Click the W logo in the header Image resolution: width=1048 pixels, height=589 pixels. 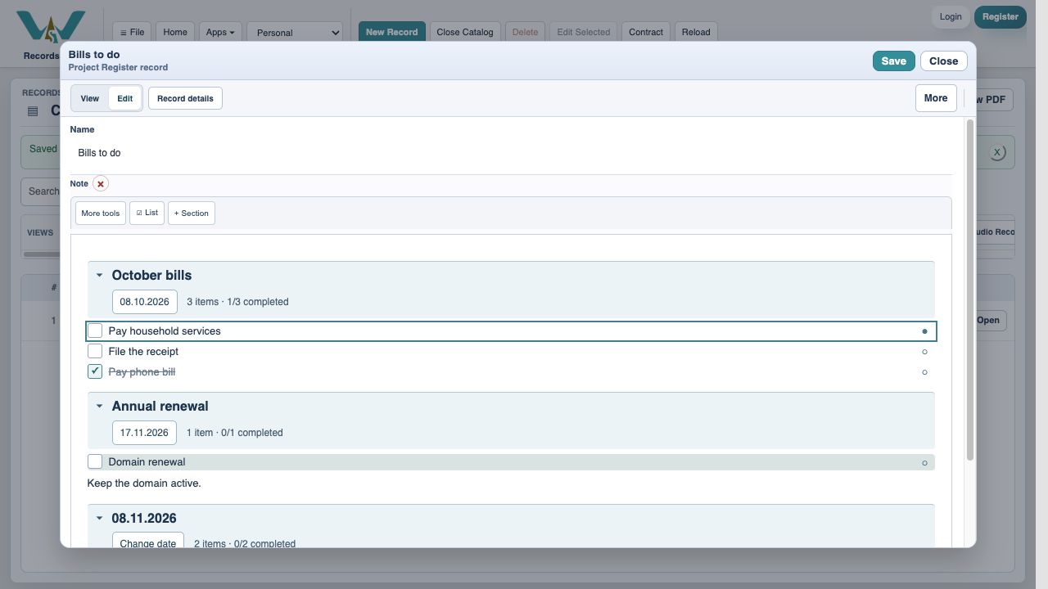(x=51, y=29)
